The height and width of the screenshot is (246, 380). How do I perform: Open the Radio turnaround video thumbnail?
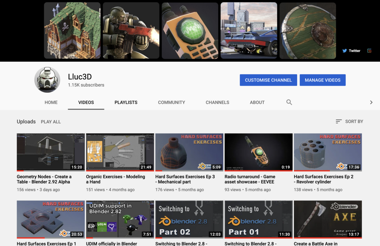click(259, 152)
